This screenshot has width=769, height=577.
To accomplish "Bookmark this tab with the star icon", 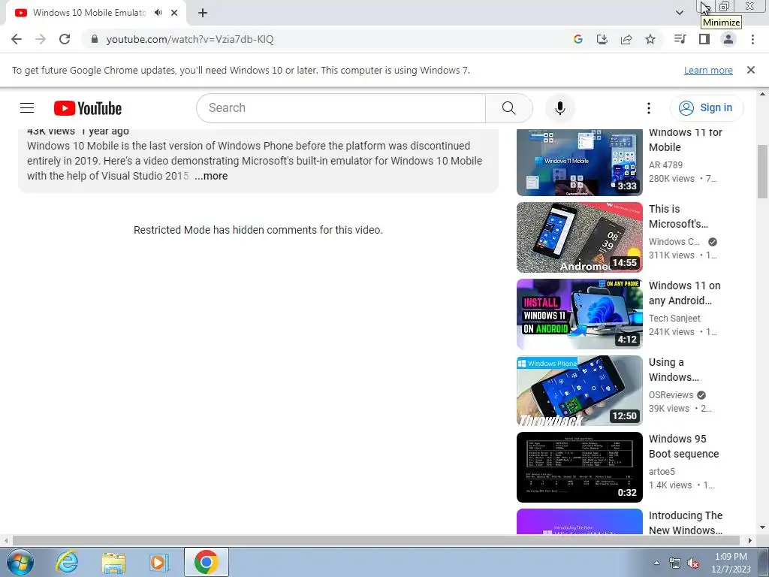I will click(x=650, y=39).
